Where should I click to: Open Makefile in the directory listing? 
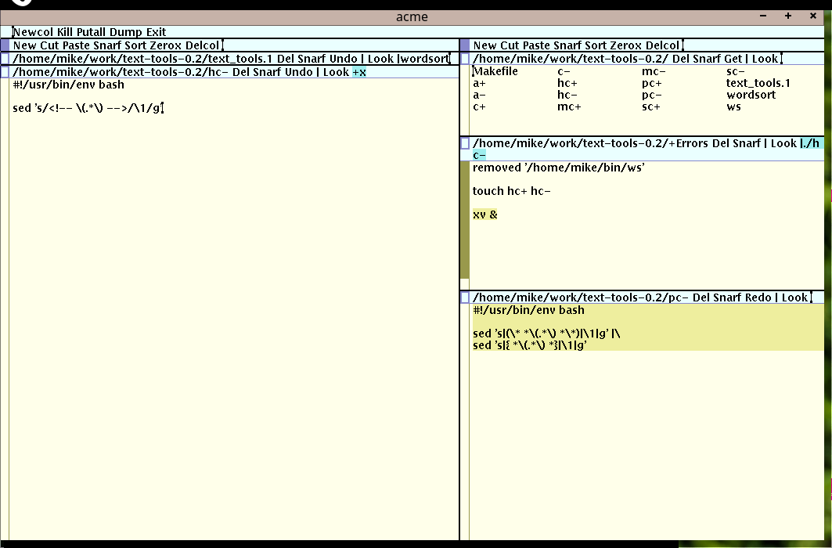(495, 71)
